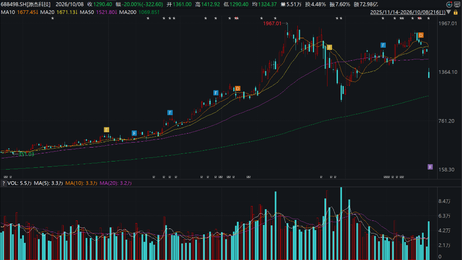Select the purple F marker at bottom right
Viewport: 462px width, 260px height.
point(430,167)
